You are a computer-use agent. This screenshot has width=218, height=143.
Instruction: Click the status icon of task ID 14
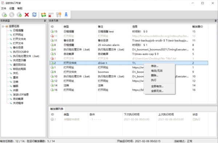52,85
